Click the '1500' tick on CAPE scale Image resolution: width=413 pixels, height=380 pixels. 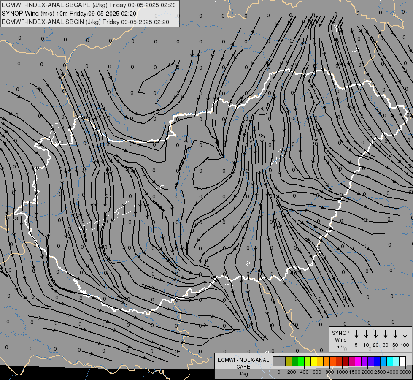[355, 372]
